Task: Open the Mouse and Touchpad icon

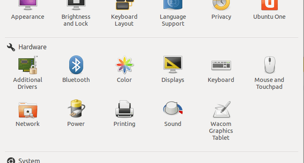Action: [x=270, y=65]
